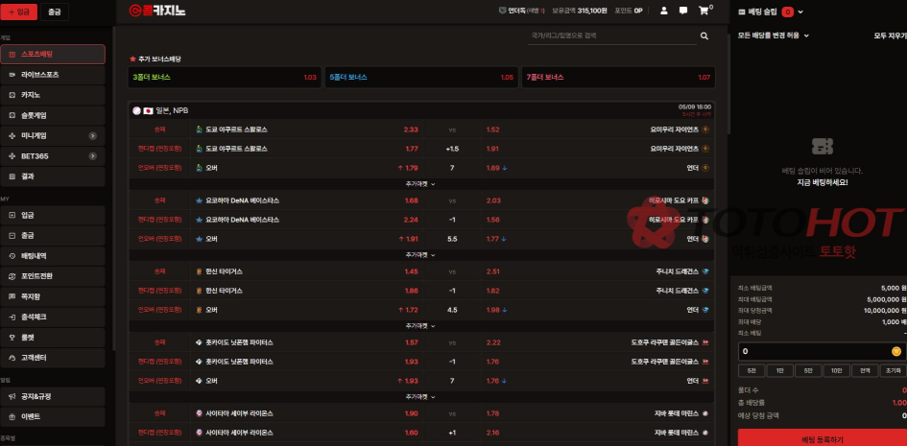907x446 pixels.
Task: Select Chiba Lotte win odds 1.78
Action: click(492, 413)
